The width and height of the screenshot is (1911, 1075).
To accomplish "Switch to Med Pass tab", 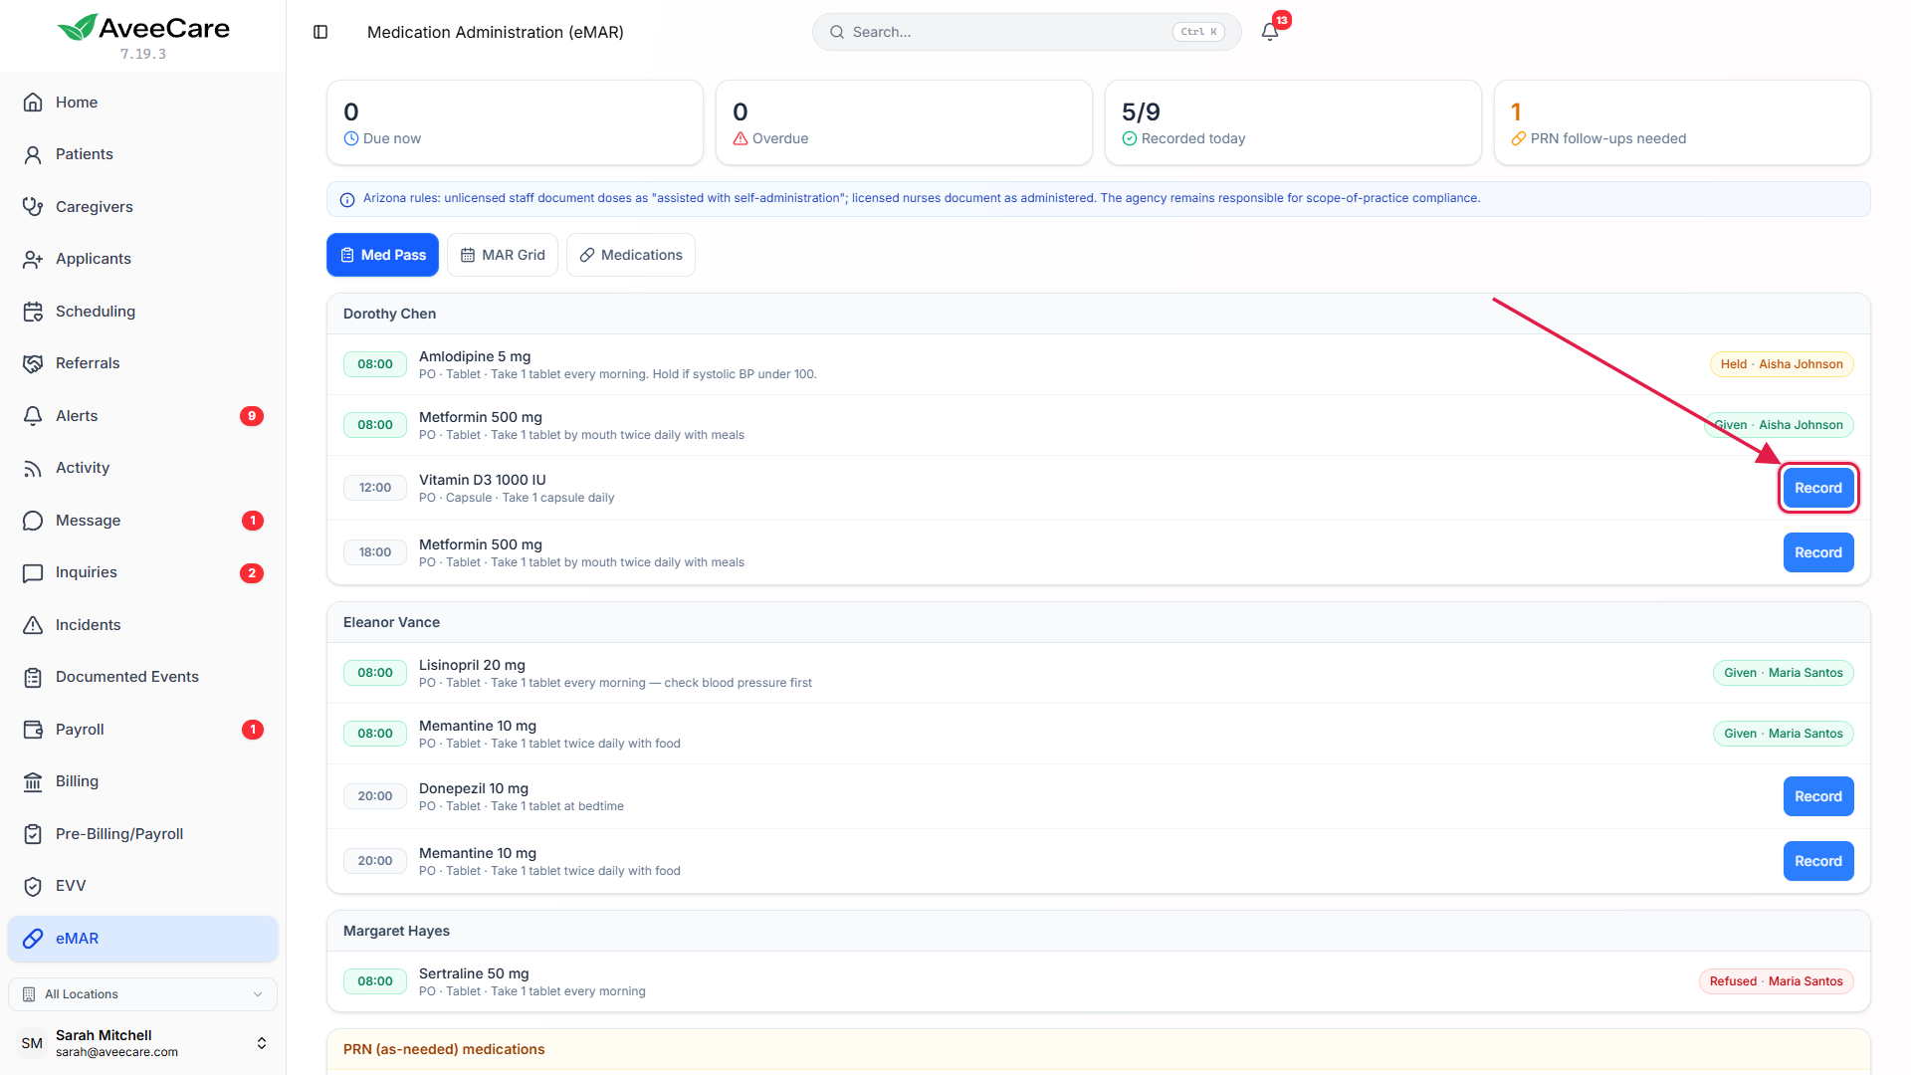I will click(x=382, y=255).
